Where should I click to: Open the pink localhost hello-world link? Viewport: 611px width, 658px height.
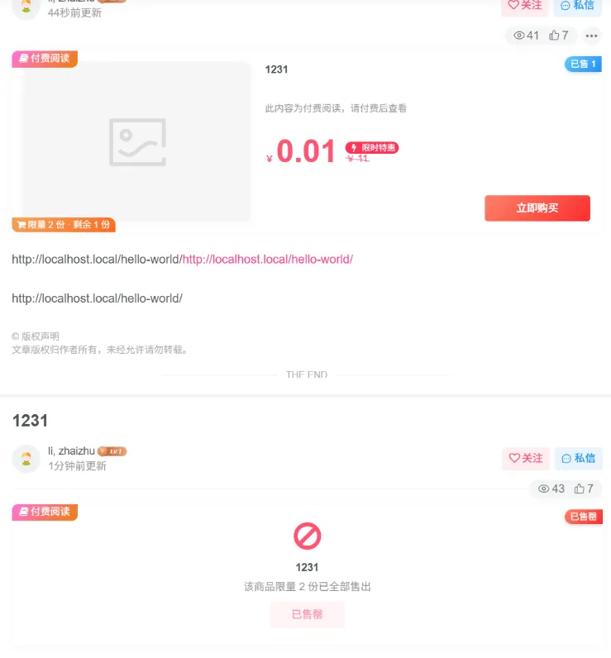pos(268,260)
